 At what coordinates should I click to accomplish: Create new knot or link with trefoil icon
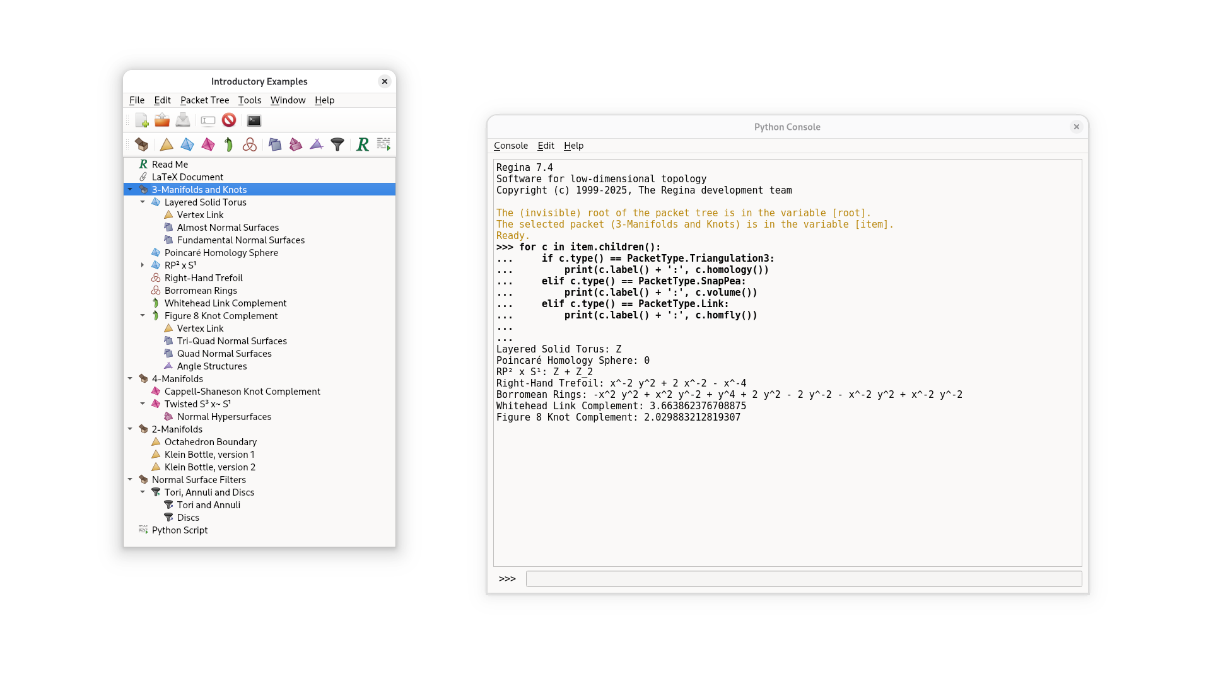250,144
